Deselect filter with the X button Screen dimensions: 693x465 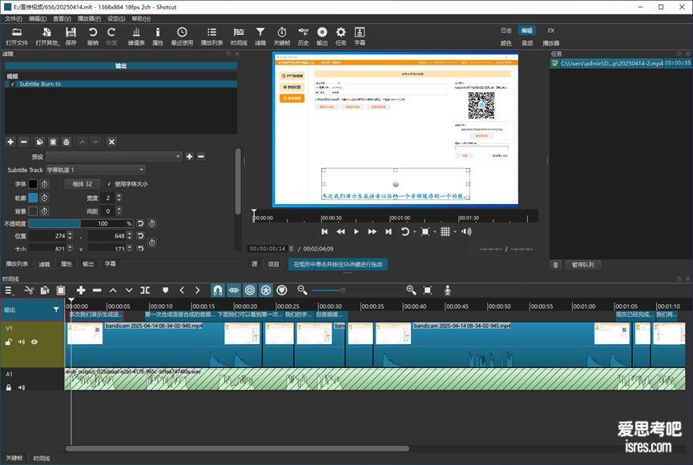[x=111, y=142]
